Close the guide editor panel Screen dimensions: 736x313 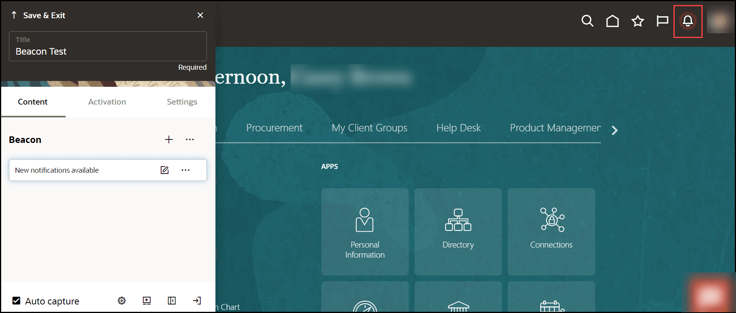[200, 15]
